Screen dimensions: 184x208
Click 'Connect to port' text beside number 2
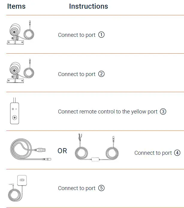point(77,74)
